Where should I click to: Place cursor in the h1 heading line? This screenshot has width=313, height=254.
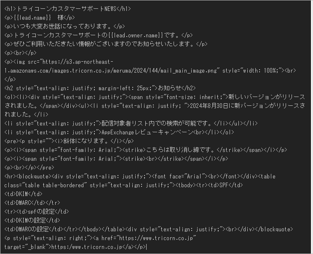coord(67,9)
